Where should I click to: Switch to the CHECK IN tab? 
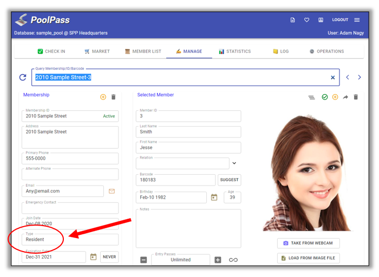(51, 51)
